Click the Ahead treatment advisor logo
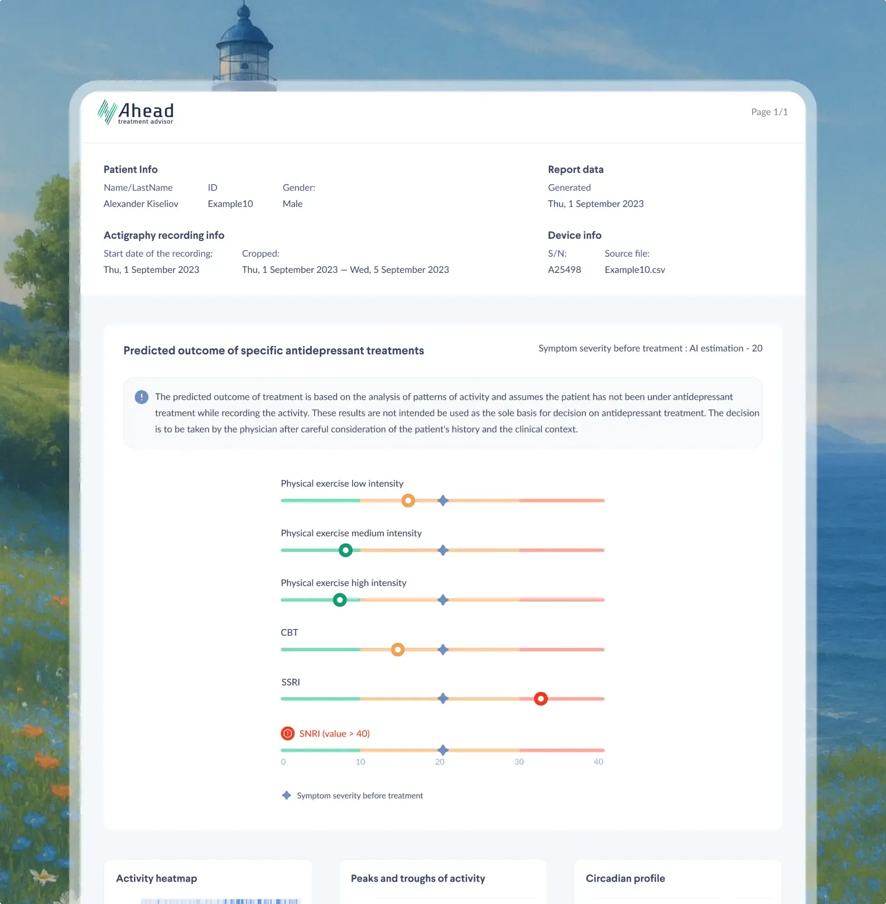This screenshot has width=886, height=904. [x=136, y=112]
